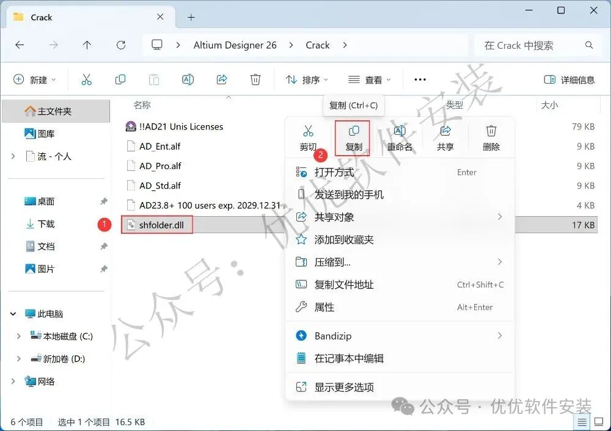Click the search magnifier icon
Image resolution: width=611 pixels, height=431 pixels.
tap(589, 45)
